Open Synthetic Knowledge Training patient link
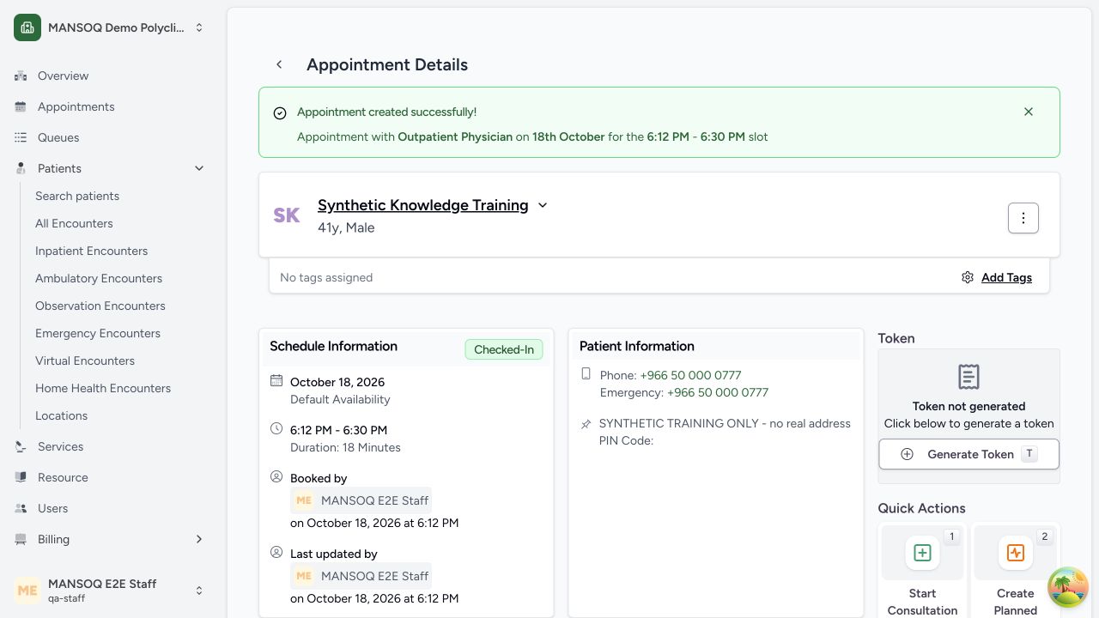The width and height of the screenshot is (1099, 618). pos(422,205)
